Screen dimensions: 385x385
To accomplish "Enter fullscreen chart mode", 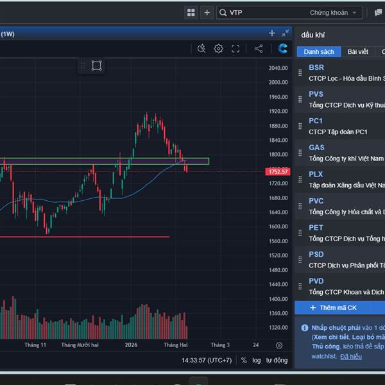I will (x=235, y=48).
